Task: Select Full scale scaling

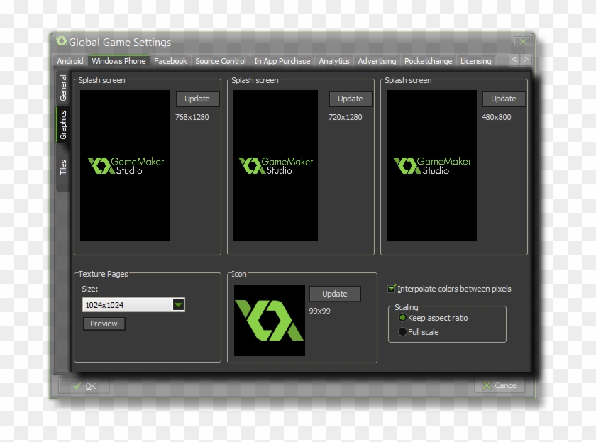Action: (x=402, y=331)
